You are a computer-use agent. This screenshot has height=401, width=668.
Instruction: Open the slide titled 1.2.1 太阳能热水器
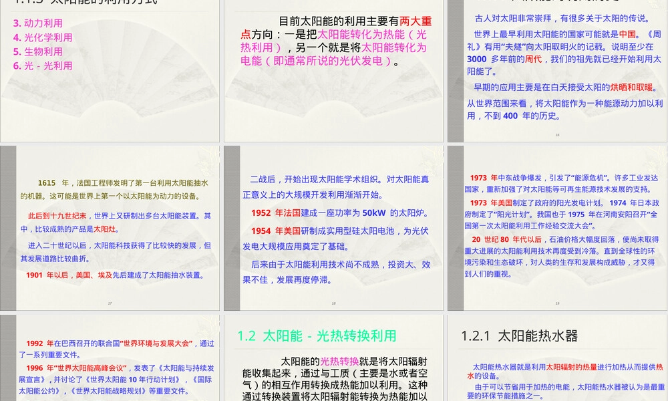pyautogui.click(x=558, y=358)
